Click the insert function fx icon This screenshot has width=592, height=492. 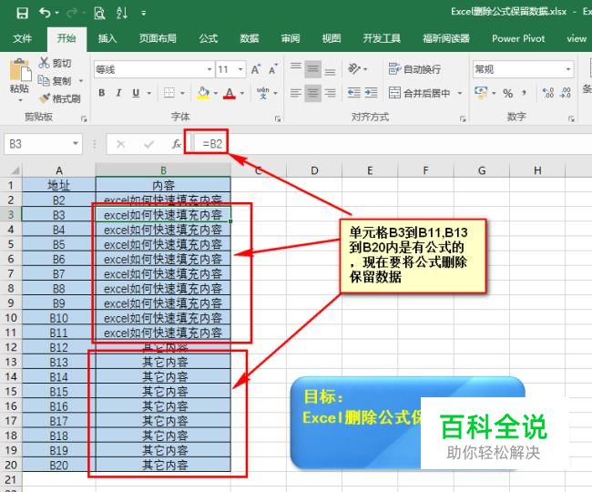pyautogui.click(x=176, y=144)
